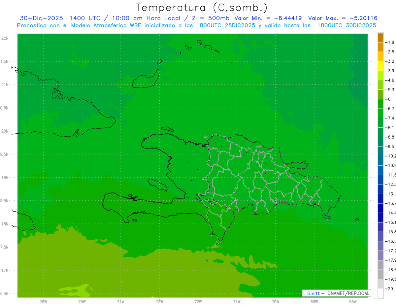Click the '71W' longitude axis label
Image resolution: width=396 pixels, height=306 pixels.
(237, 302)
